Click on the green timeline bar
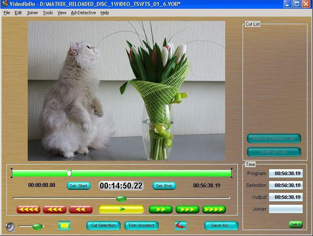Image resolution: width=313 pixels, height=236 pixels. [121, 173]
